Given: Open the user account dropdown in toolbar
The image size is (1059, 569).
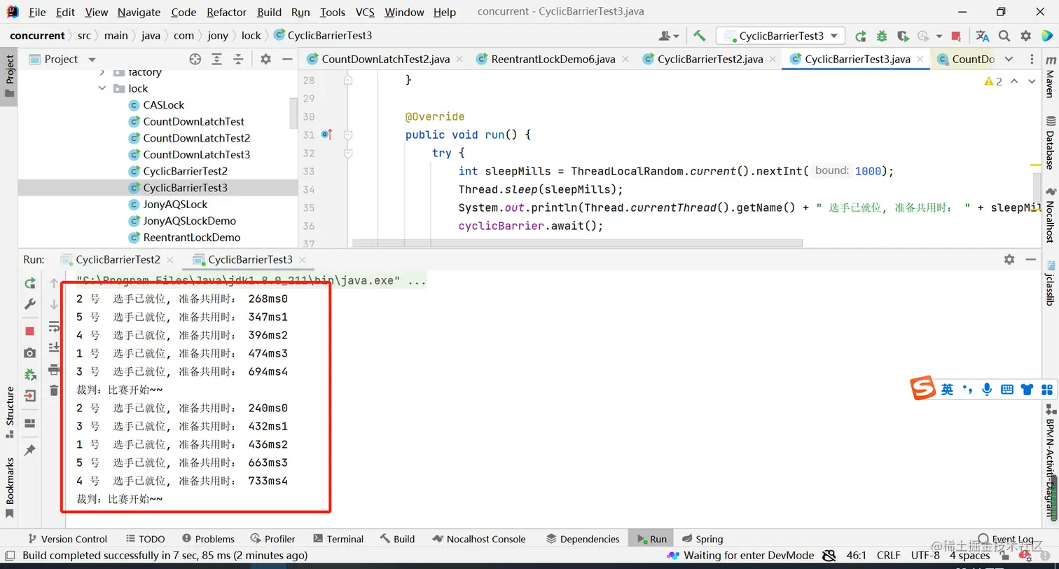Looking at the screenshot, I should coord(669,36).
